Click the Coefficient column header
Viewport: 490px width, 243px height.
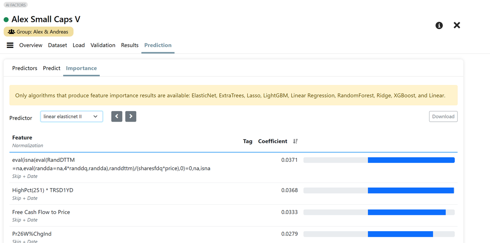(x=273, y=141)
